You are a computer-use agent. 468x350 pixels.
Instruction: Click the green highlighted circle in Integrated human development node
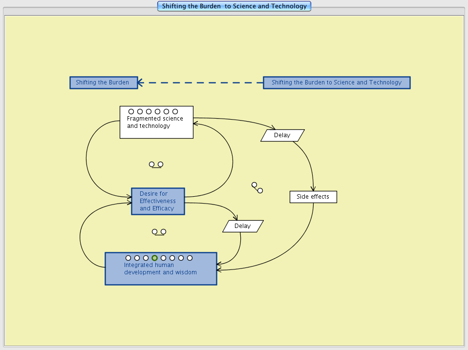click(154, 258)
